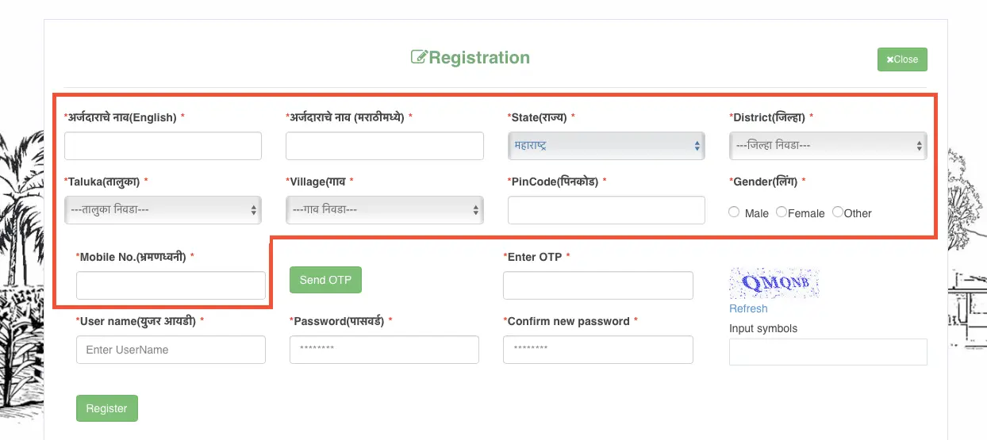Viewport: 987px width, 440px height.
Task: Click the Mobile No. input field
Action: (171, 285)
